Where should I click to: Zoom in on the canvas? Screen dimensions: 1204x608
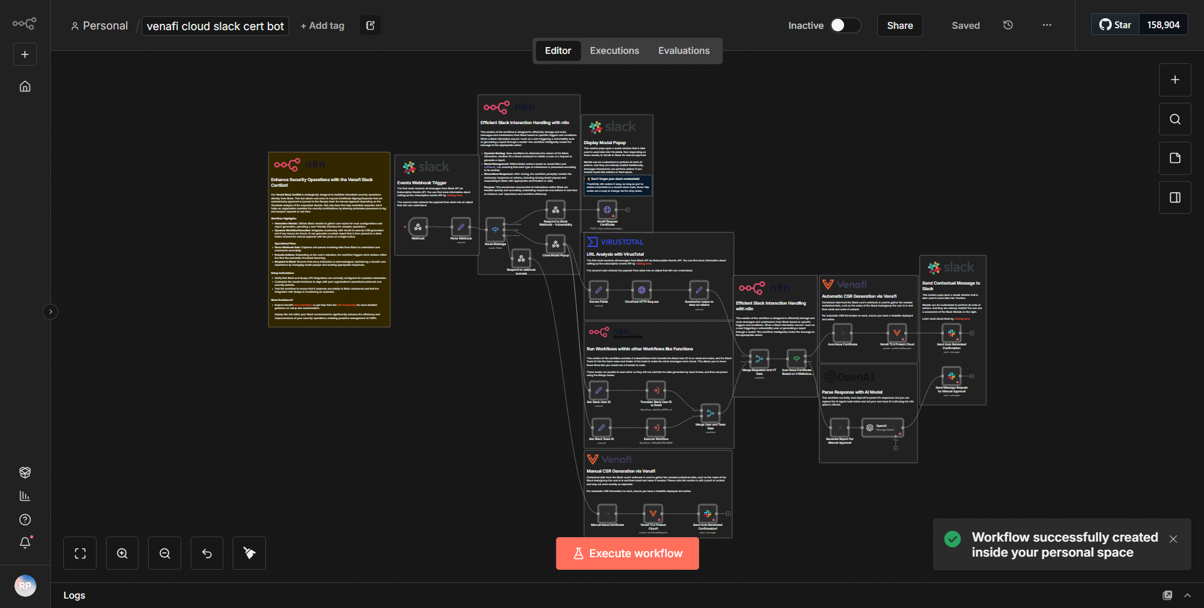click(122, 553)
